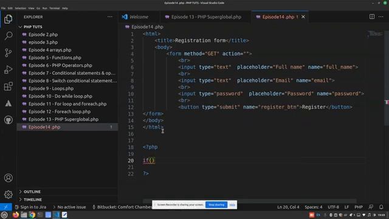Click the feedback icon in status bar
Viewport: 389px width, 219px height.
371,207
